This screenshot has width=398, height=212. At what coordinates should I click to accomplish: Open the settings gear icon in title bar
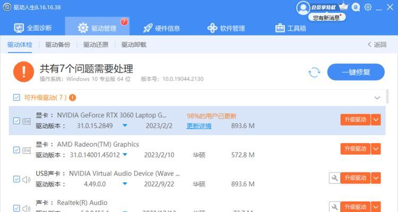click(368, 7)
